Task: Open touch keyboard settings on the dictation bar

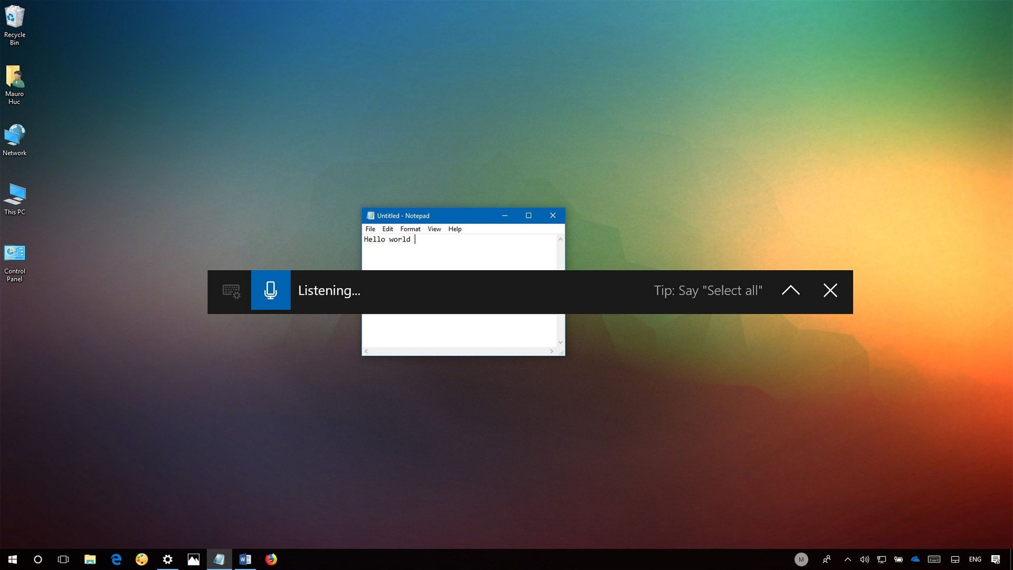Action: (x=231, y=291)
